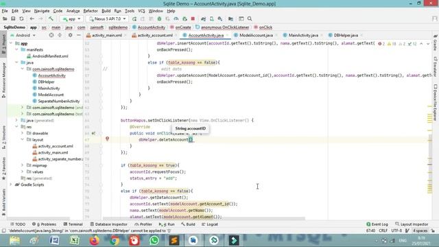Click the Debug app bug icon

point(159,19)
